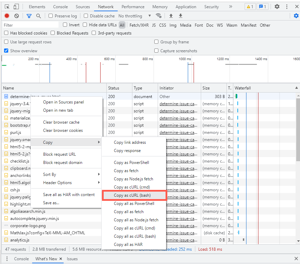This screenshot has width=300, height=264.
Task: Click the script icon beside algoliasearch.min.js
Action: coord(6,211)
